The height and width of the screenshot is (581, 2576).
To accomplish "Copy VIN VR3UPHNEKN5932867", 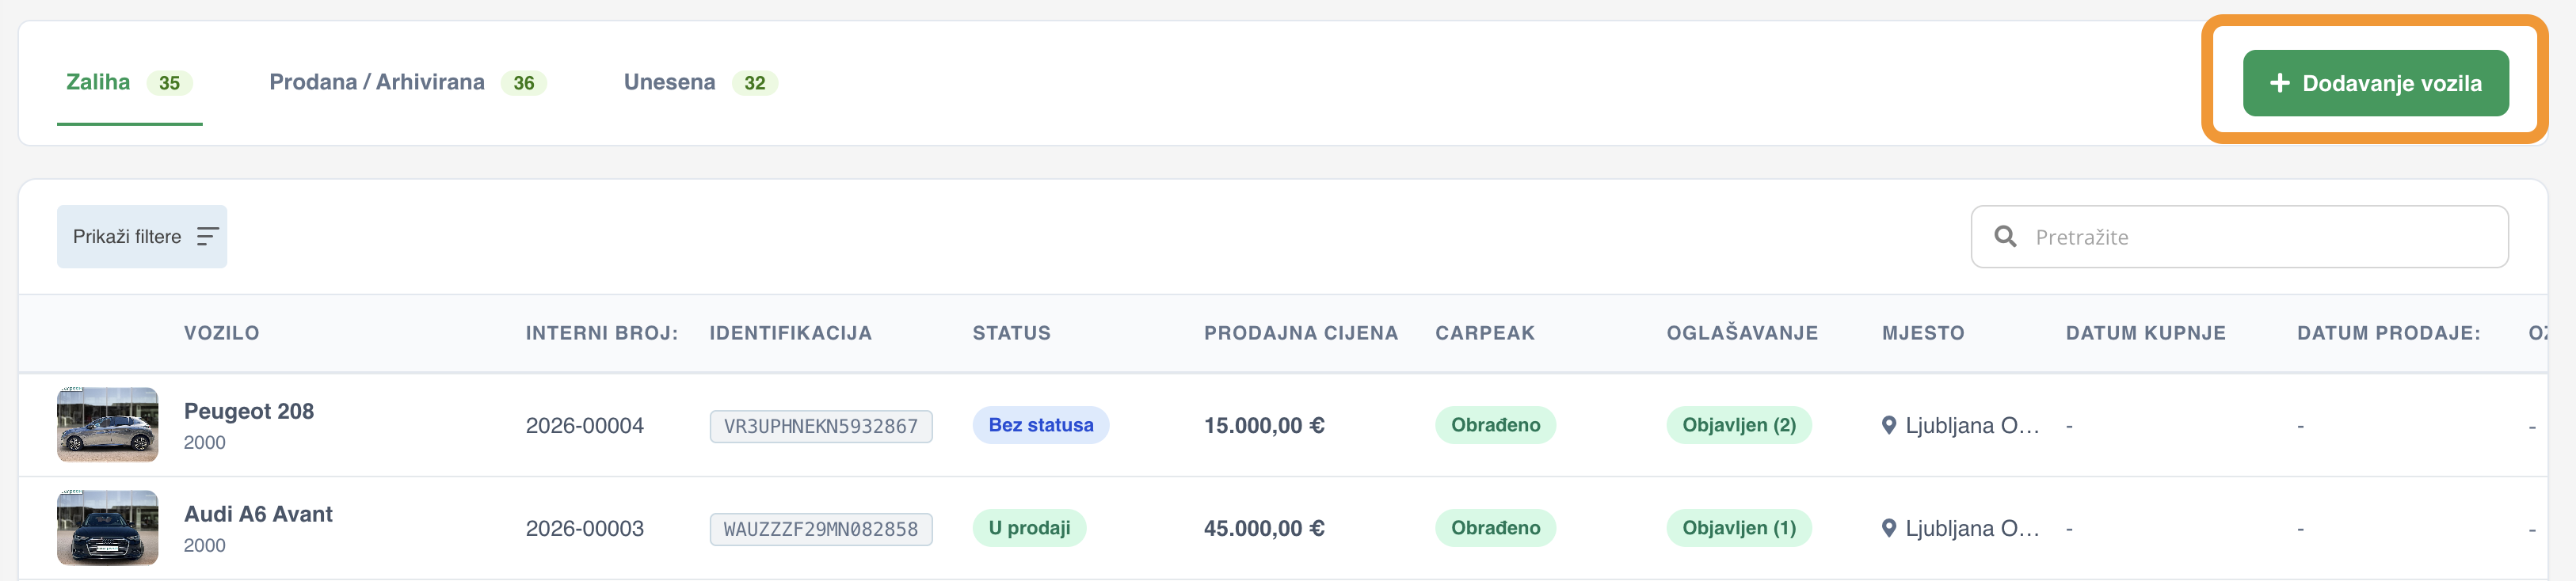I will (x=821, y=426).
